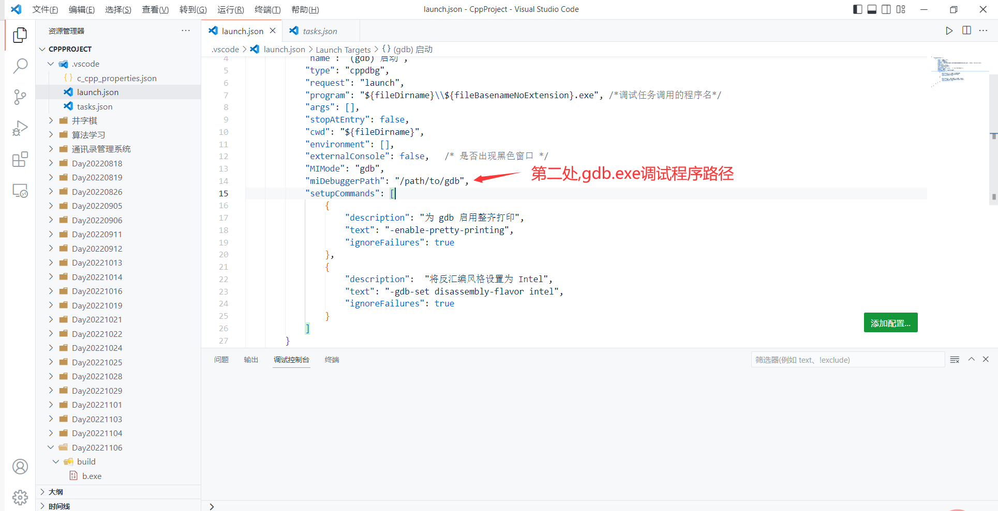Screen dimensions: 998x511
Task: Click the {} symbol in breadcrumb
Action: click(386, 49)
